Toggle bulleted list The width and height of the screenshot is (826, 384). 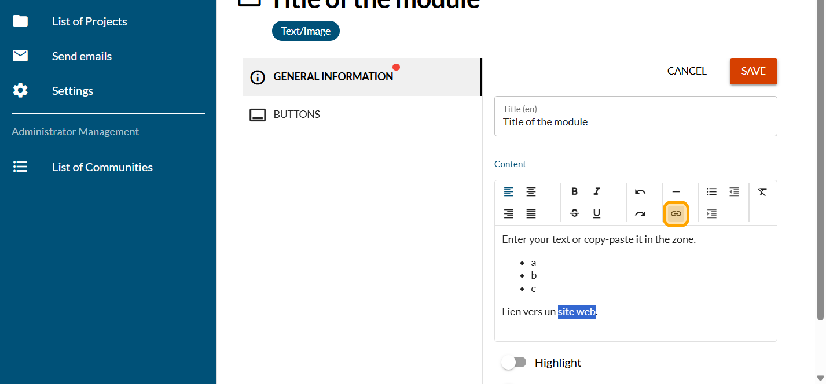711,191
